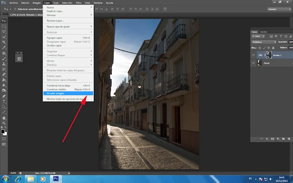Choose Duplicar capa... menu entry

coord(68,11)
